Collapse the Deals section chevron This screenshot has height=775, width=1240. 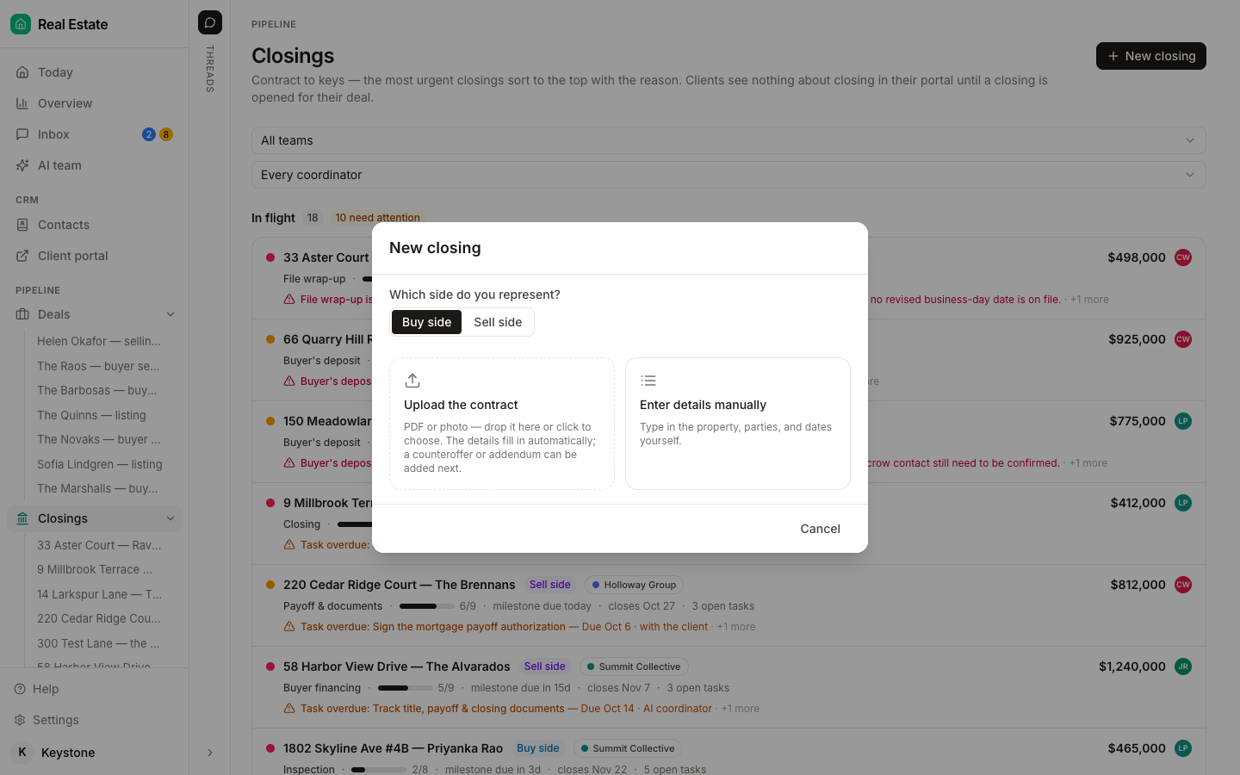pyautogui.click(x=170, y=314)
